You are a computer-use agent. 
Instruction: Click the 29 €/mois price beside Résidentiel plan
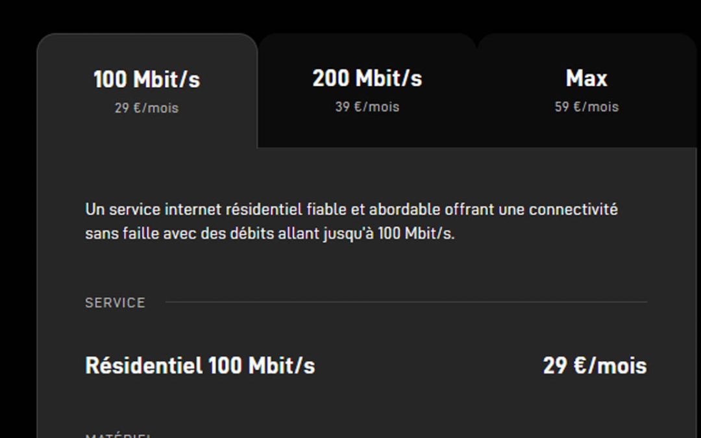(x=595, y=365)
